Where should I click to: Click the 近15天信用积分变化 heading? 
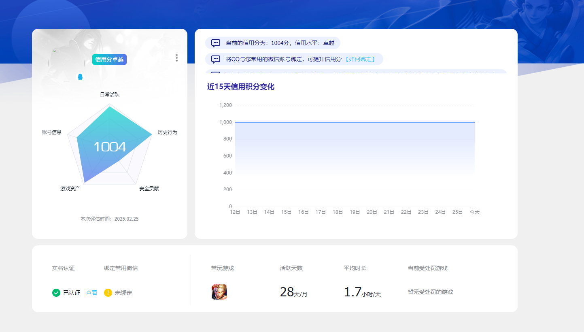pyautogui.click(x=241, y=87)
